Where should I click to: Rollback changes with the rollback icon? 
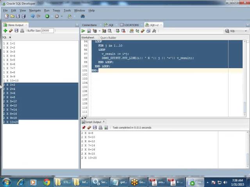click(123, 31)
